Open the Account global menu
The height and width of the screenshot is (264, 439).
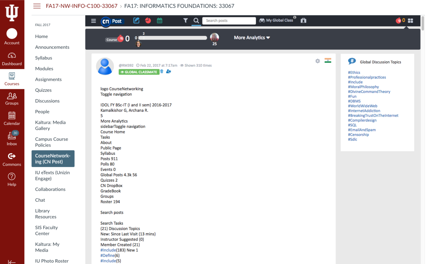pos(12,36)
